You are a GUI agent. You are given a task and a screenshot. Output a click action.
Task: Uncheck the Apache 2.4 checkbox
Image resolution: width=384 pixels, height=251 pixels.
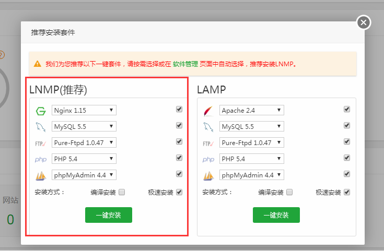[x=347, y=110]
